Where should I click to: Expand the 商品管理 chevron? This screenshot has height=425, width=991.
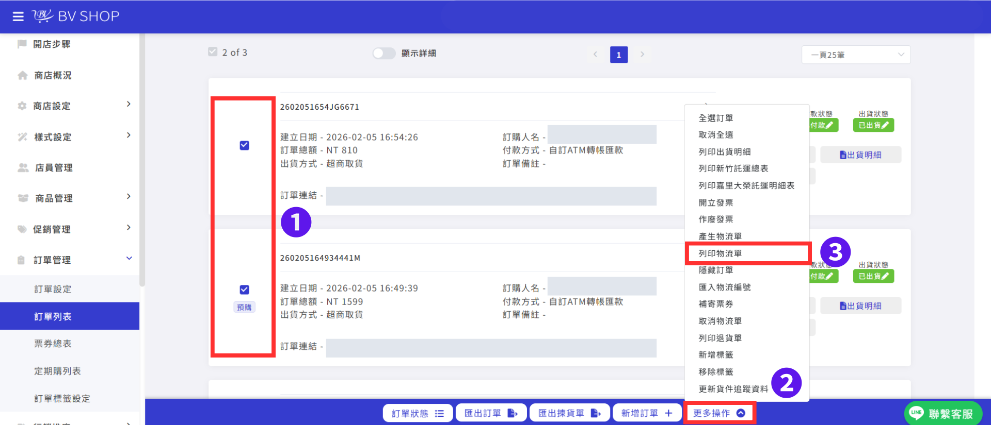click(x=129, y=197)
